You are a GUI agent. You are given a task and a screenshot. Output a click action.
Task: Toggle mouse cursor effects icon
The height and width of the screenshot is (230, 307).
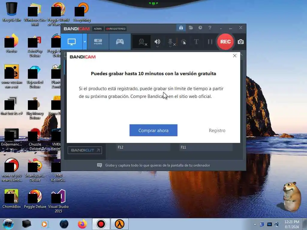tap(184, 42)
